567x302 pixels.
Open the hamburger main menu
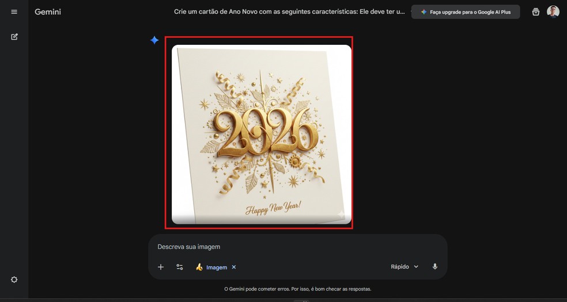click(x=14, y=12)
